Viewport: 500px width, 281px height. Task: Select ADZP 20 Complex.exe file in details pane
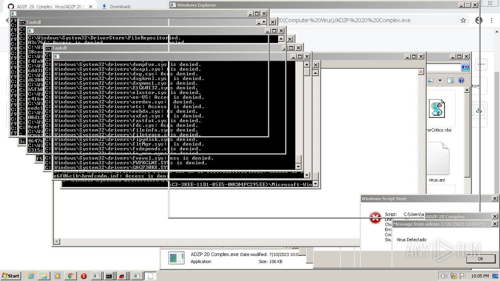[214, 254]
